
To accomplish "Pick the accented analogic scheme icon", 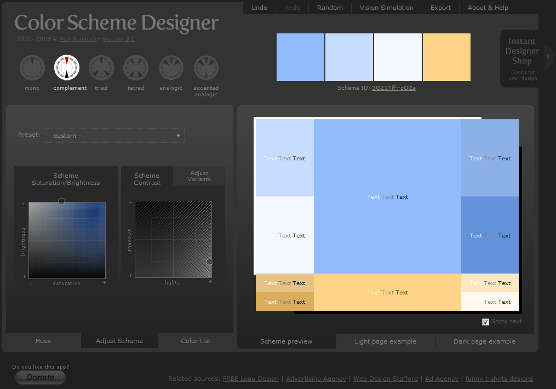I will 206,68.
